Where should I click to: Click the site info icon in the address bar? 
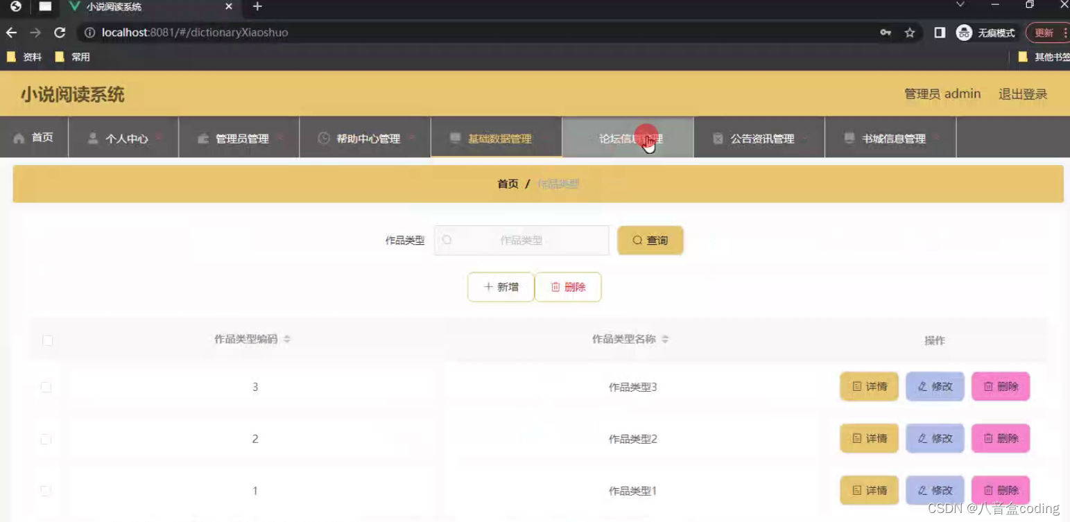[x=89, y=33]
